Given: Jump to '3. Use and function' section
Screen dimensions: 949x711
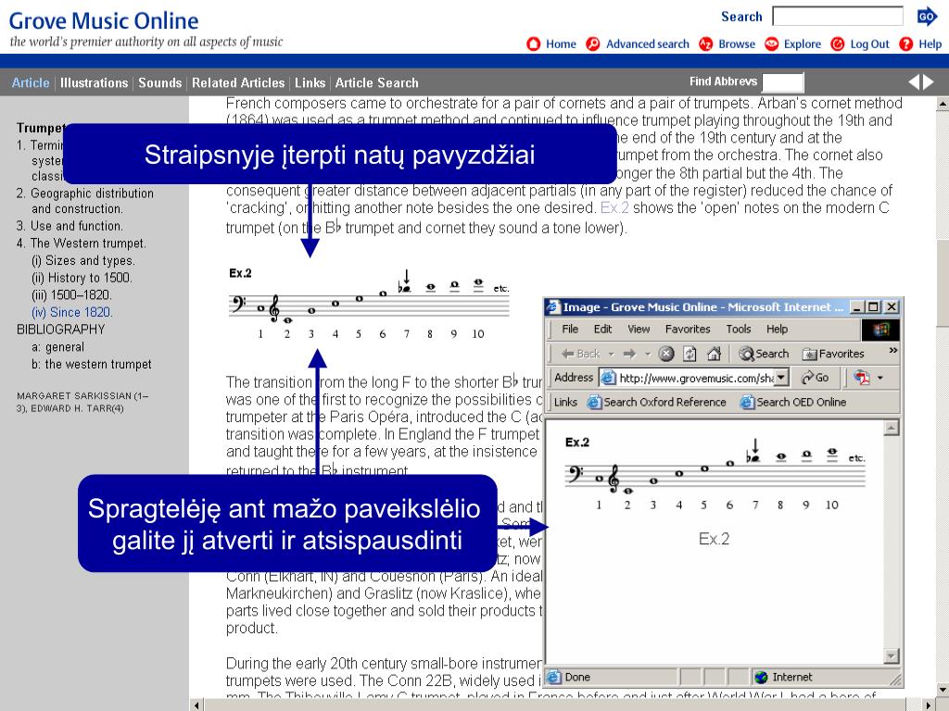Looking at the screenshot, I should point(70,226).
